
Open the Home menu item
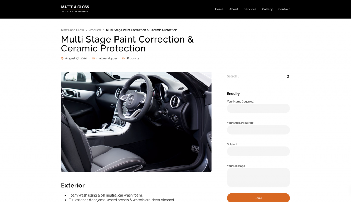(x=219, y=9)
